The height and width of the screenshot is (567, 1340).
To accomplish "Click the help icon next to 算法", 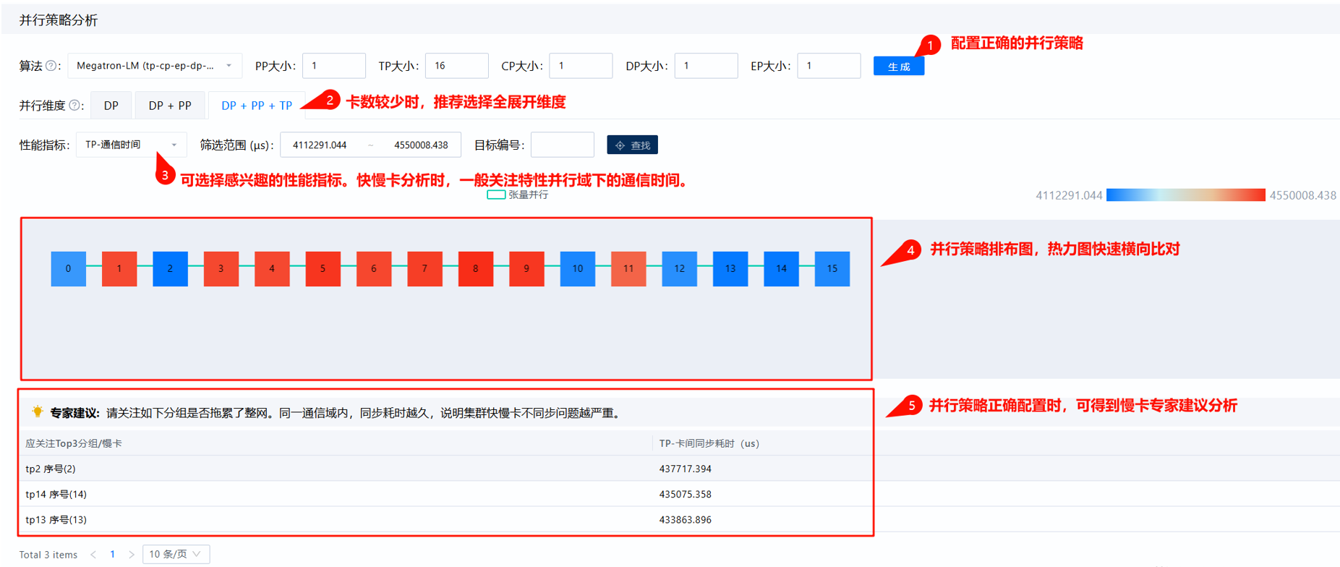I will point(51,66).
